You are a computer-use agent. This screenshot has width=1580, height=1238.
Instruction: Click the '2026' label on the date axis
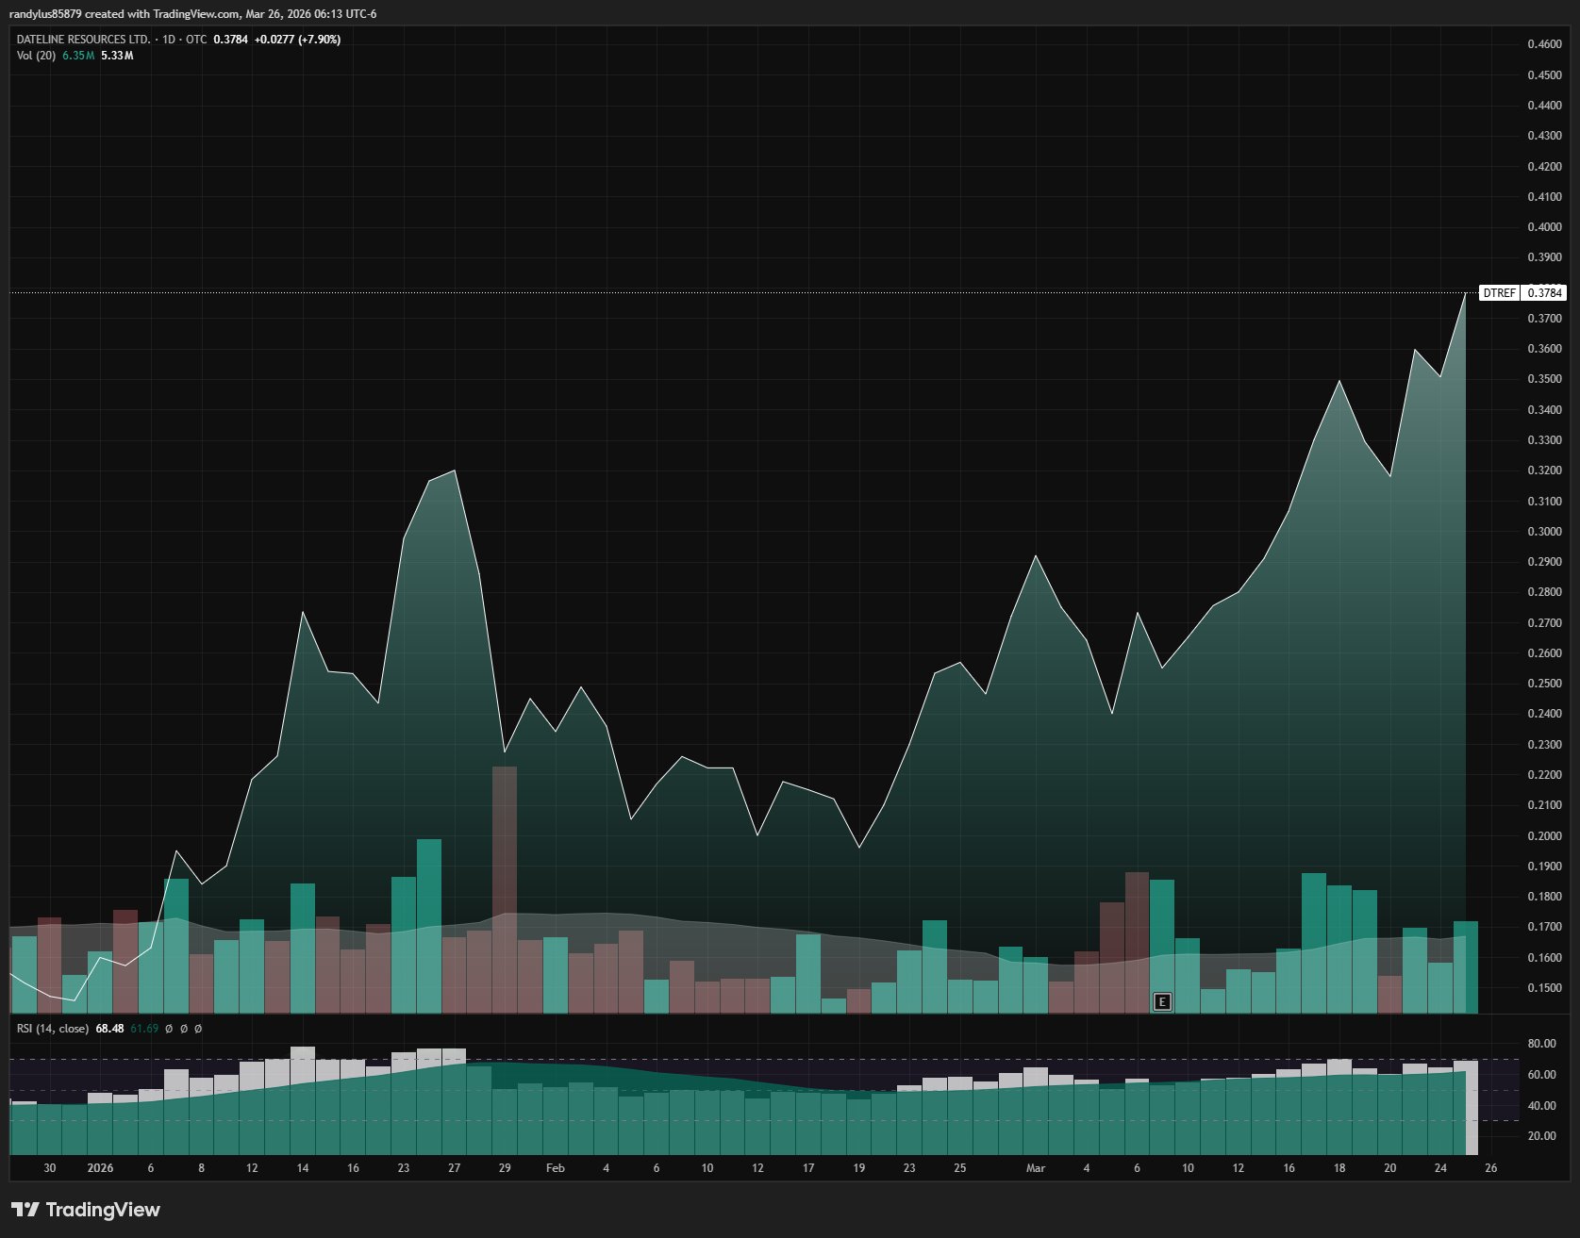click(x=100, y=1168)
